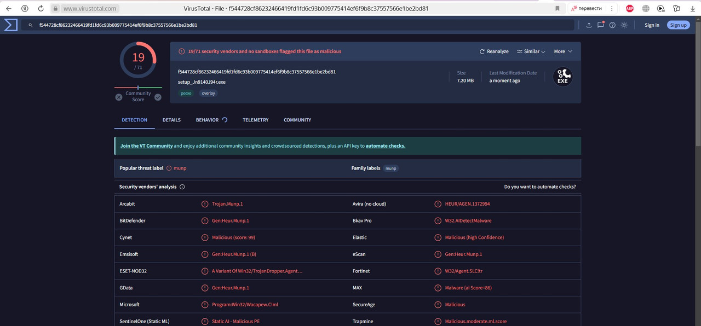Open the Join the VT Community link
Screen dimensions: 701x326
click(x=146, y=146)
